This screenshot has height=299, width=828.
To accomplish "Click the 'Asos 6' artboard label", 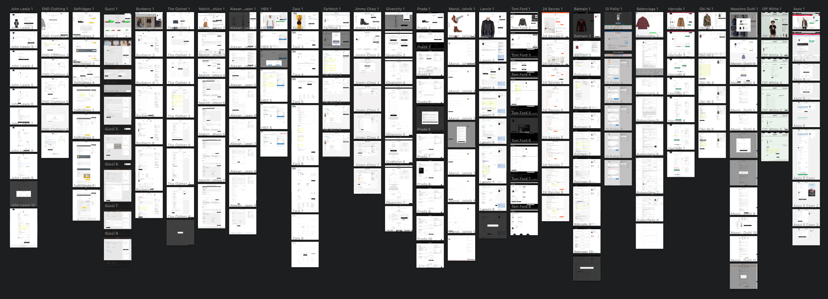I will pos(799,126).
